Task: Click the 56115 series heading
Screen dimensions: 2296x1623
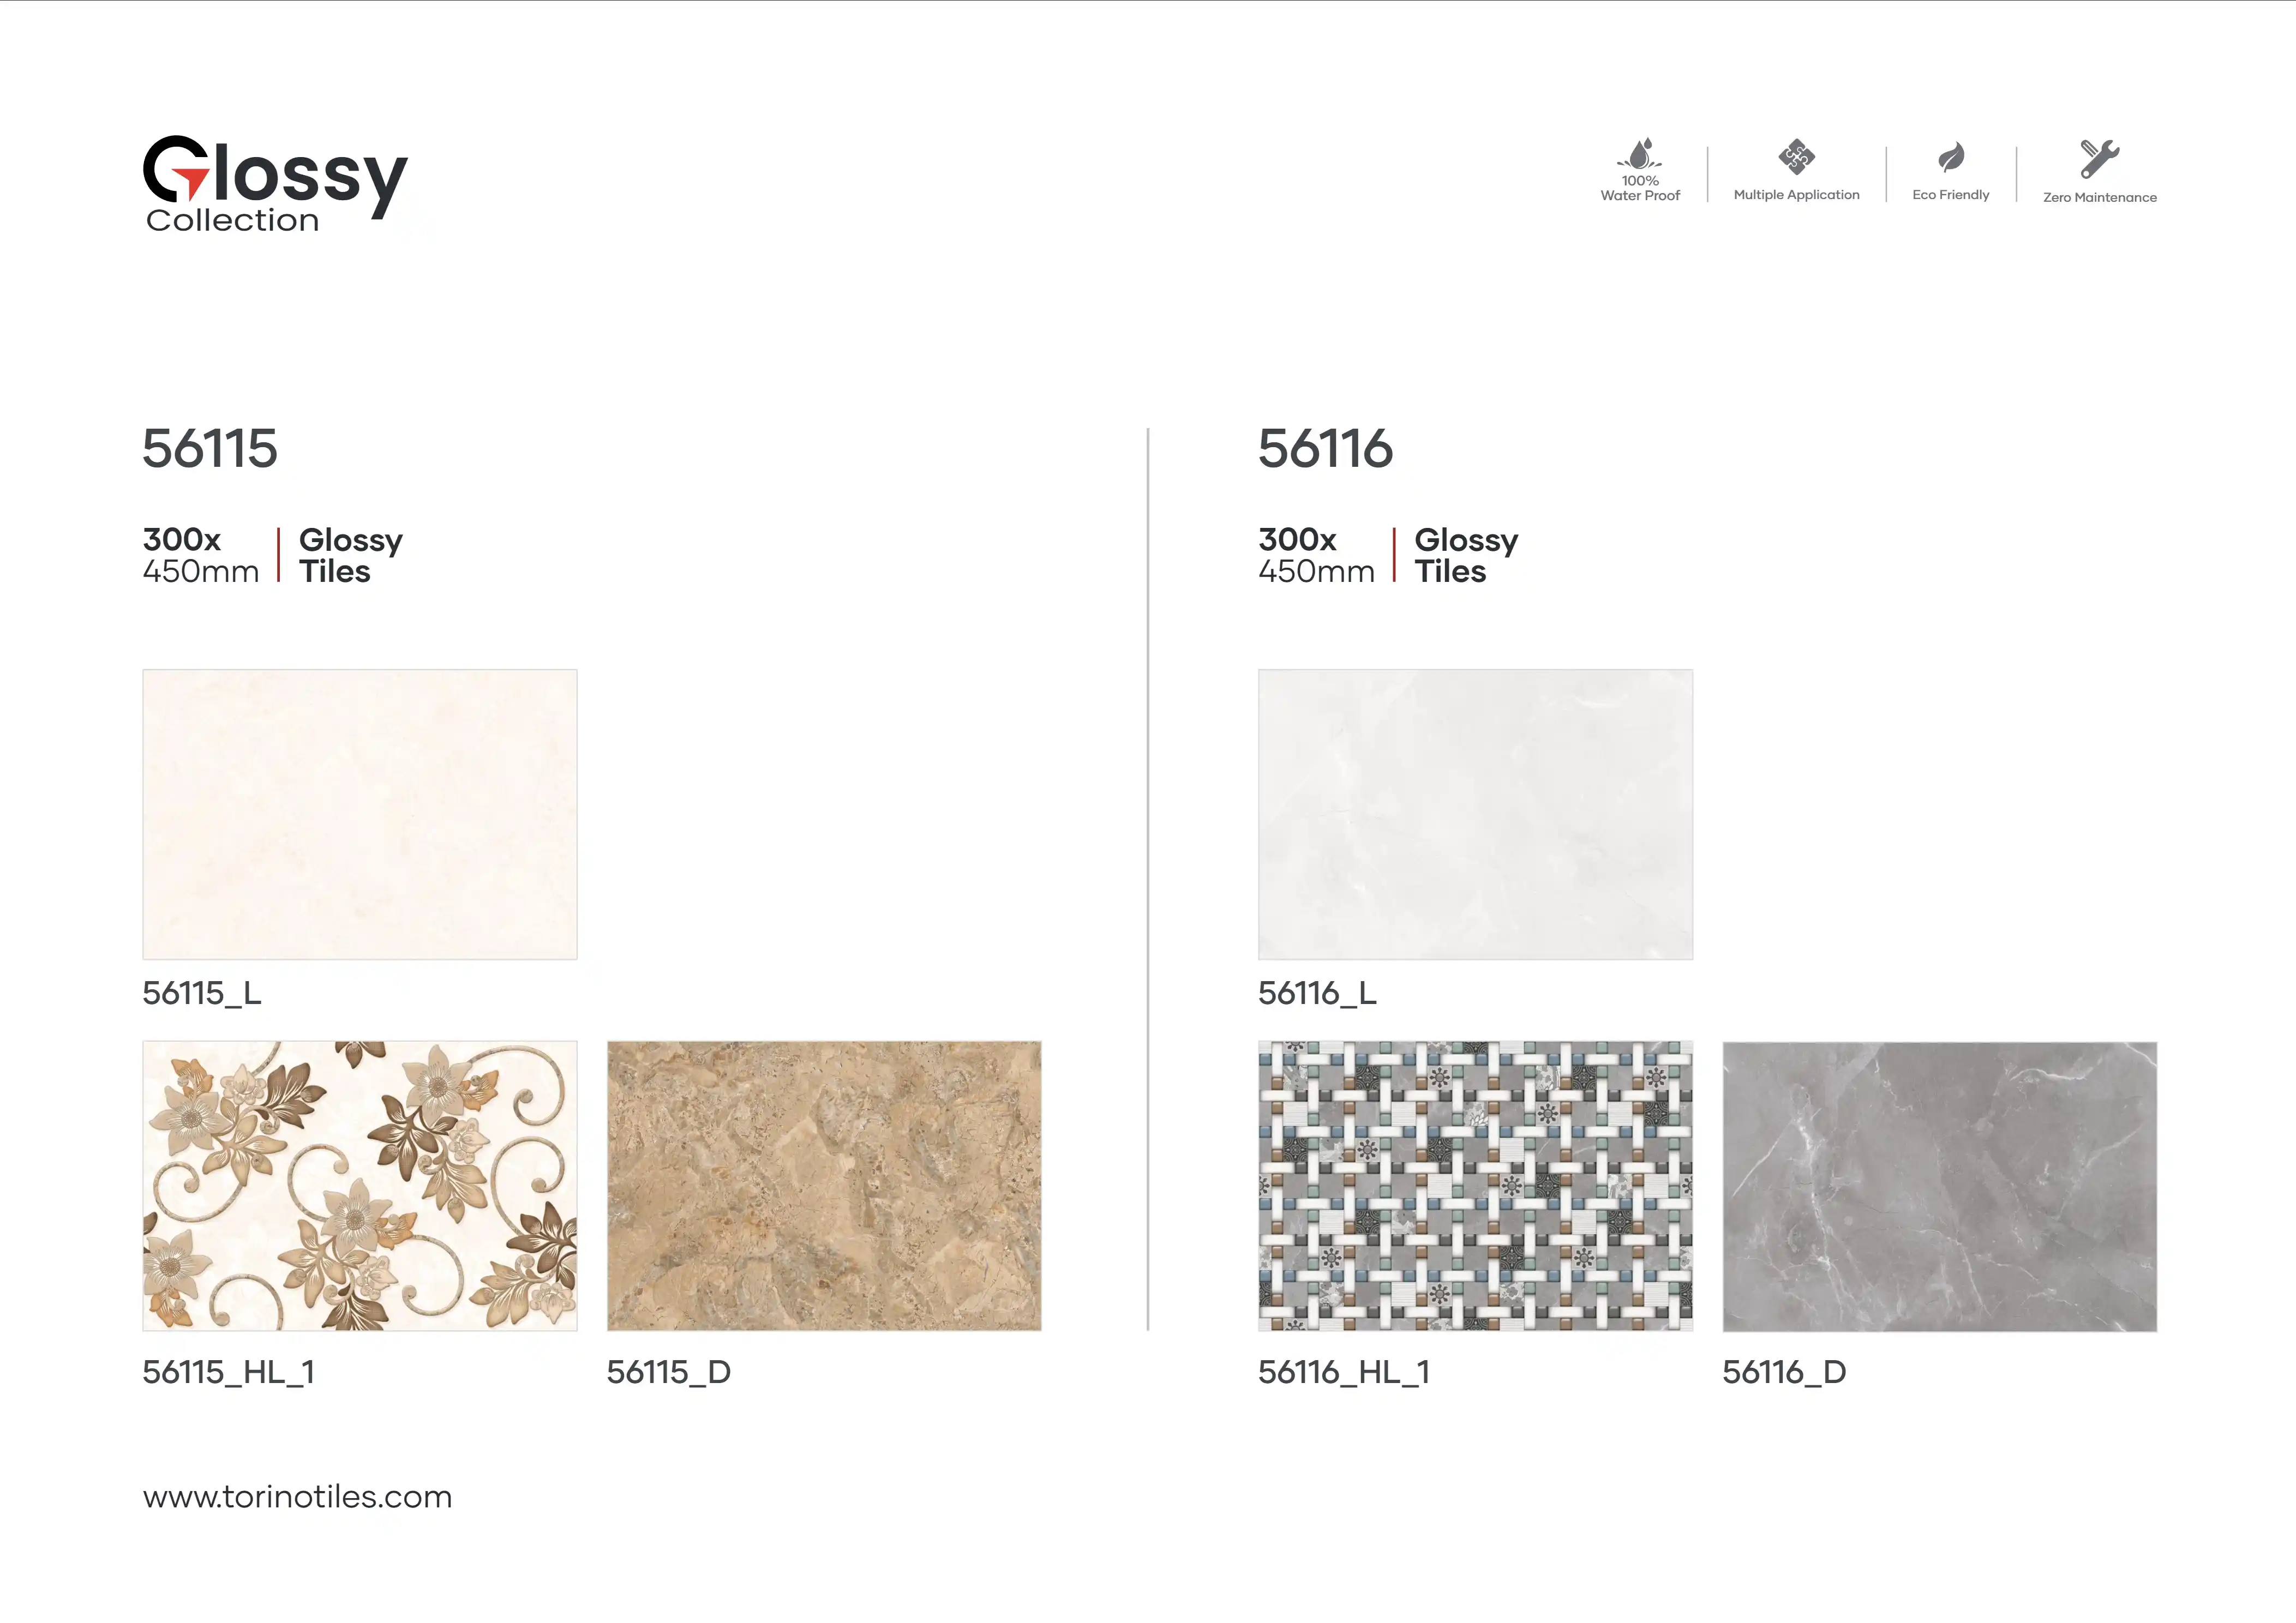Action: tap(210, 448)
